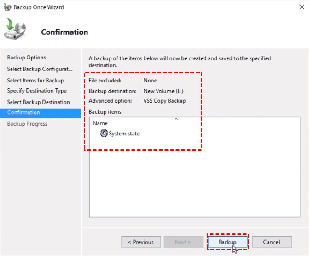This screenshot has height=256, width=309.
Task: Open the Select Backup Destination step
Action: click(x=38, y=102)
